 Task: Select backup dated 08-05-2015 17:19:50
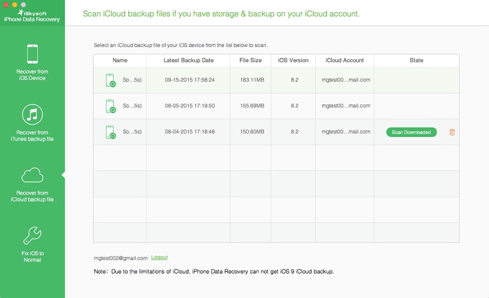(x=276, y=106)
